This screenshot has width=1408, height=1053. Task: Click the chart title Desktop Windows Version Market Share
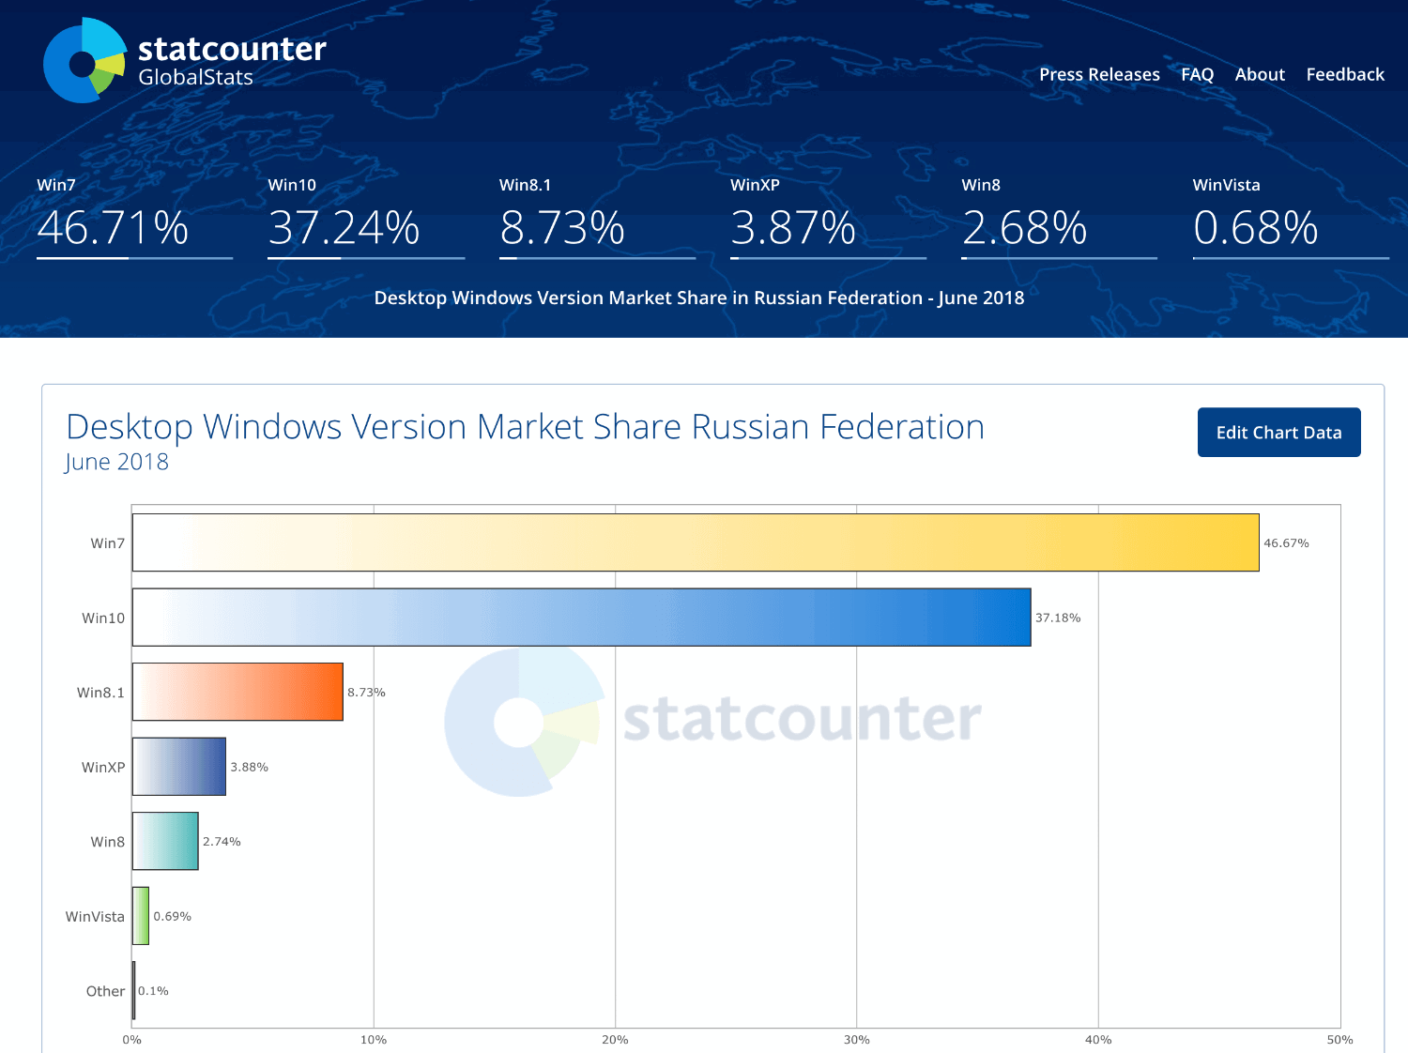pos(526,427)
